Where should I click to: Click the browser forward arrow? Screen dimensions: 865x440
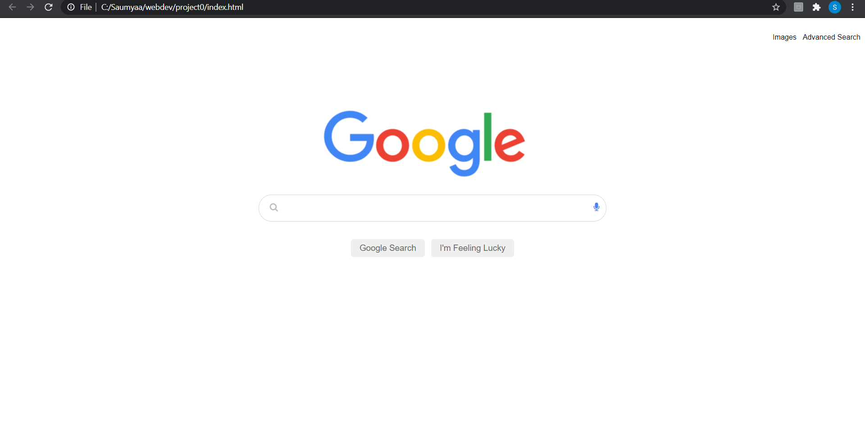[x=30, y=7]
